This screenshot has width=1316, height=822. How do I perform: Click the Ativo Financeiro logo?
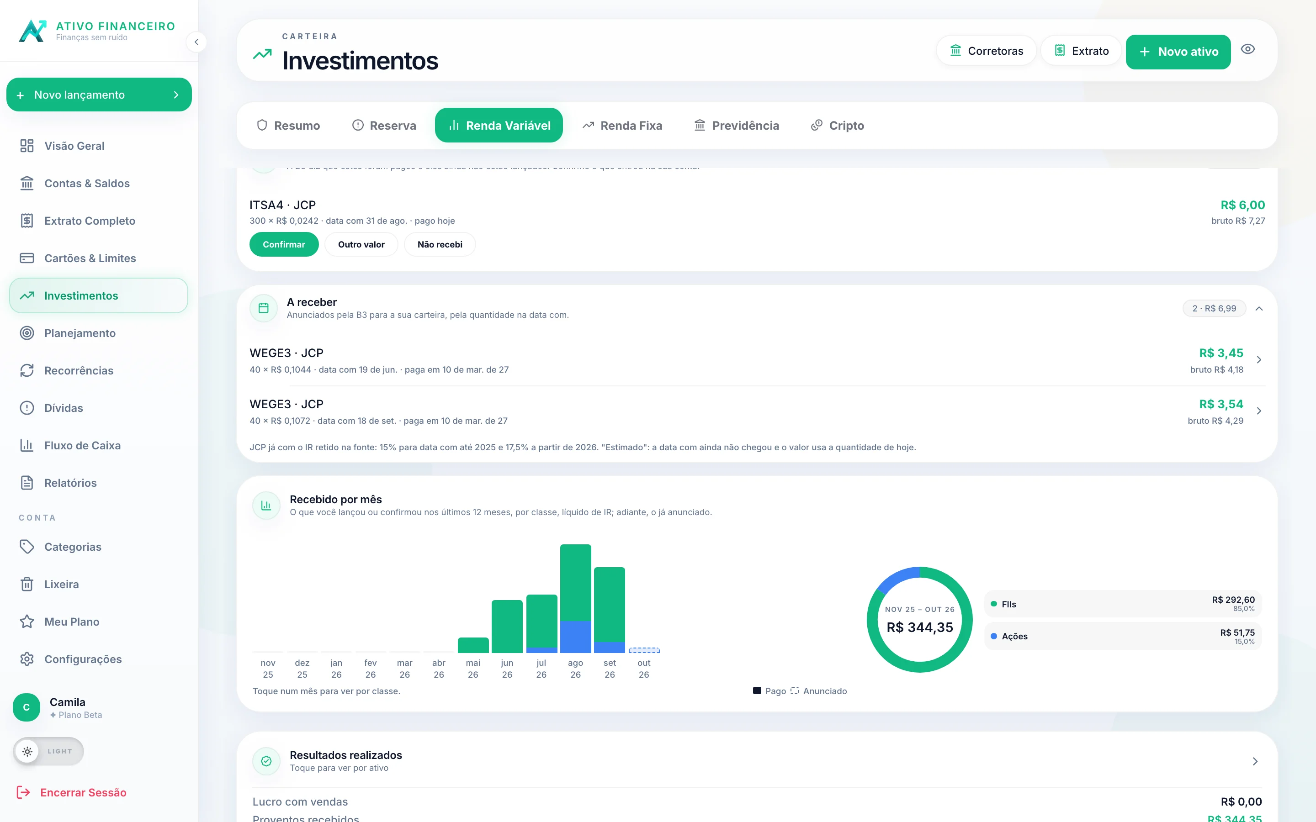click(32, 31)
